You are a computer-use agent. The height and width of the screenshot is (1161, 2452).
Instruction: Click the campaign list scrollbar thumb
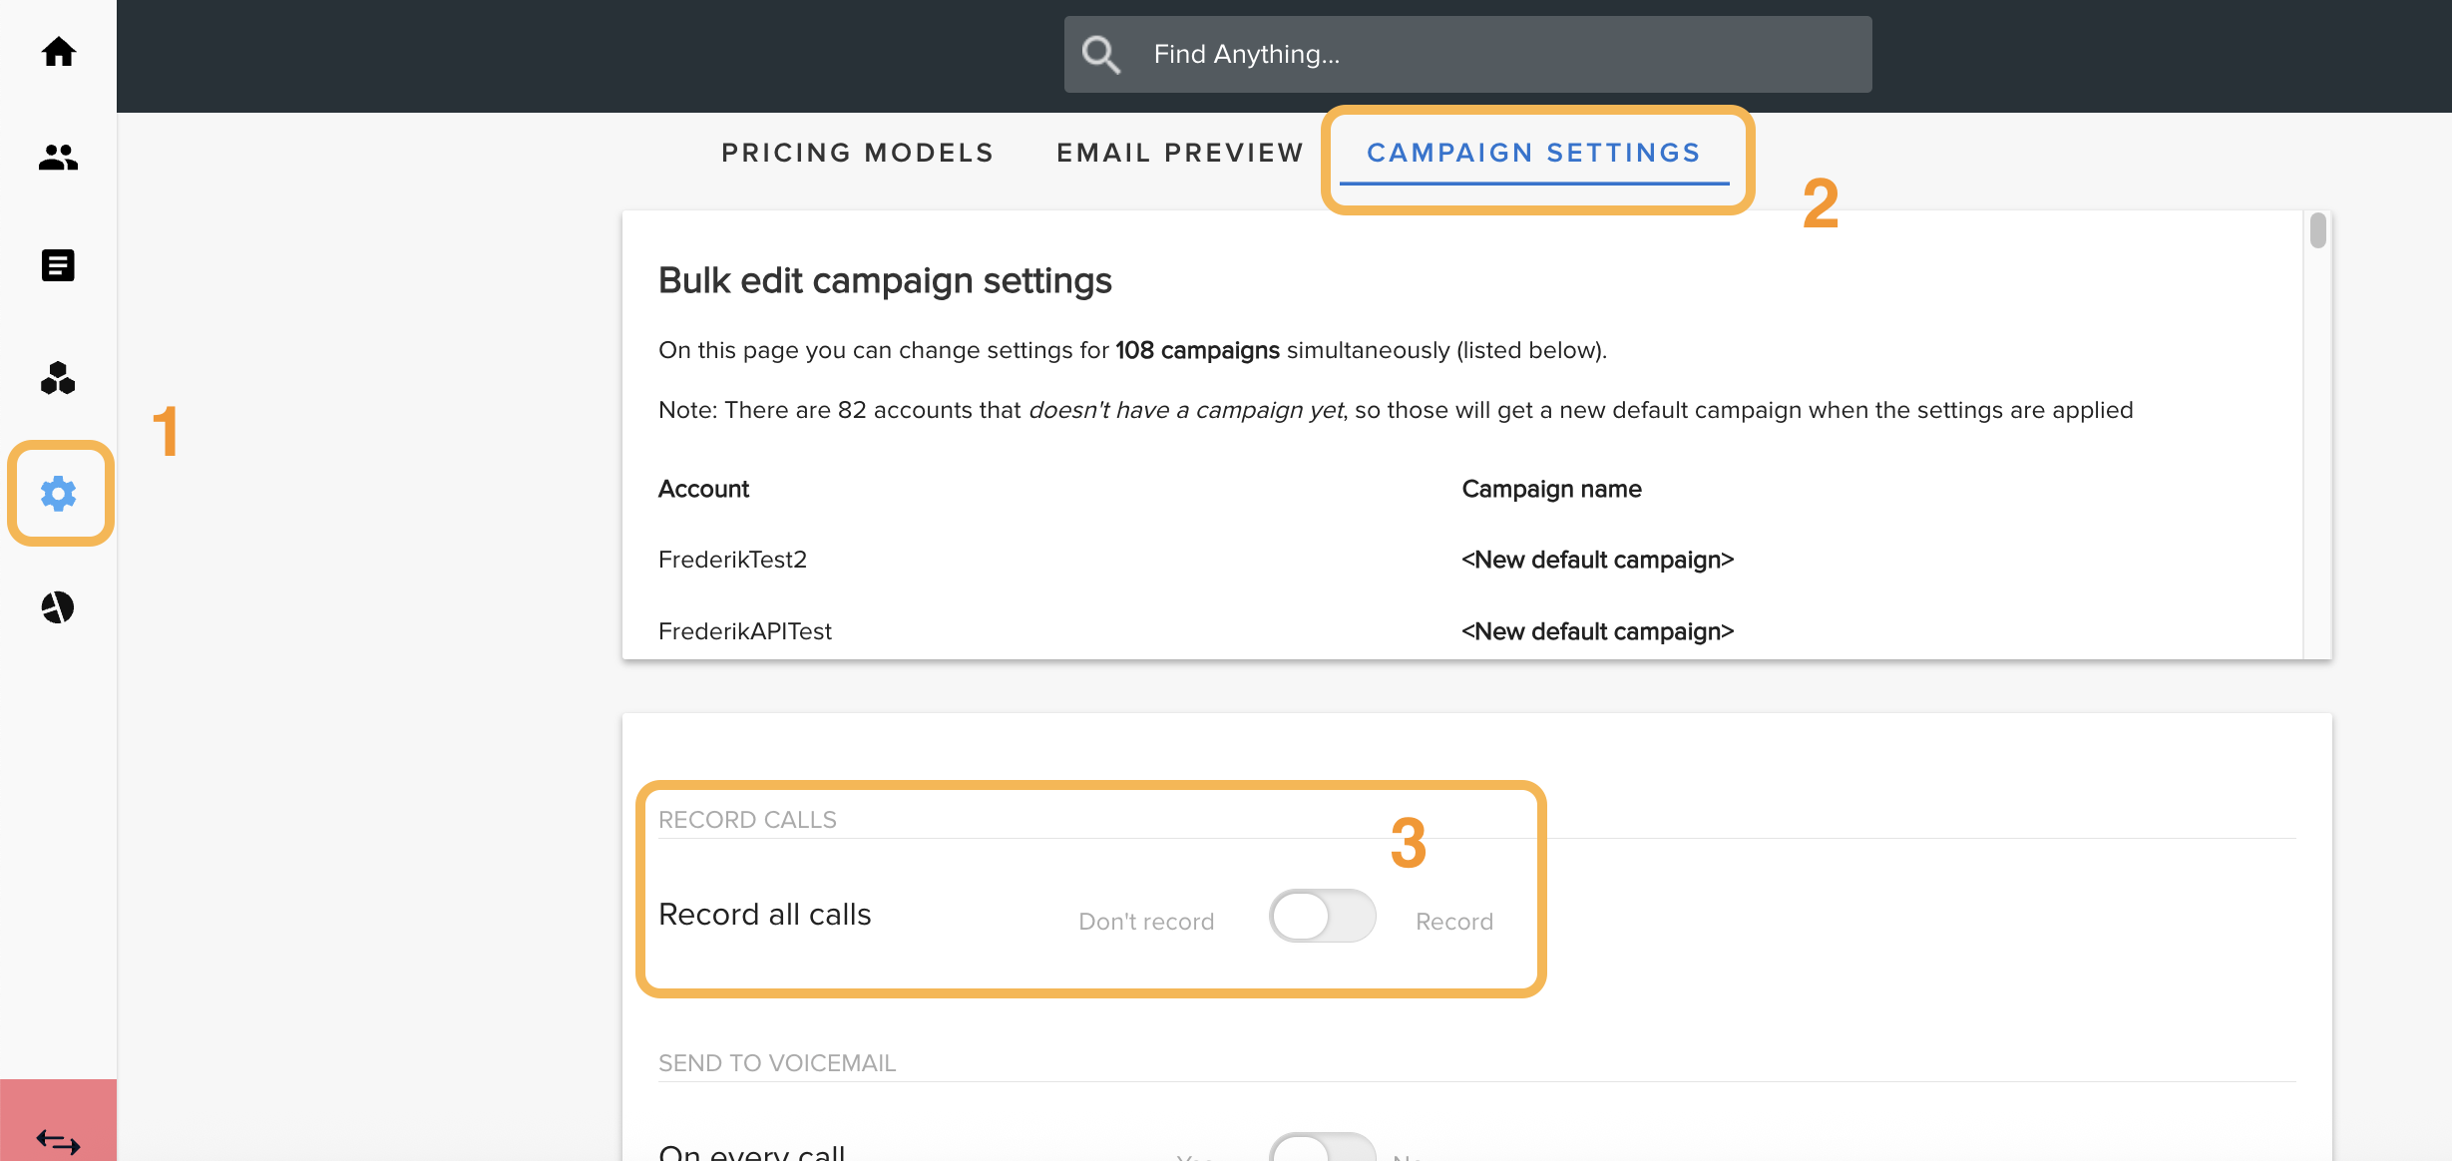[2317, 230]
